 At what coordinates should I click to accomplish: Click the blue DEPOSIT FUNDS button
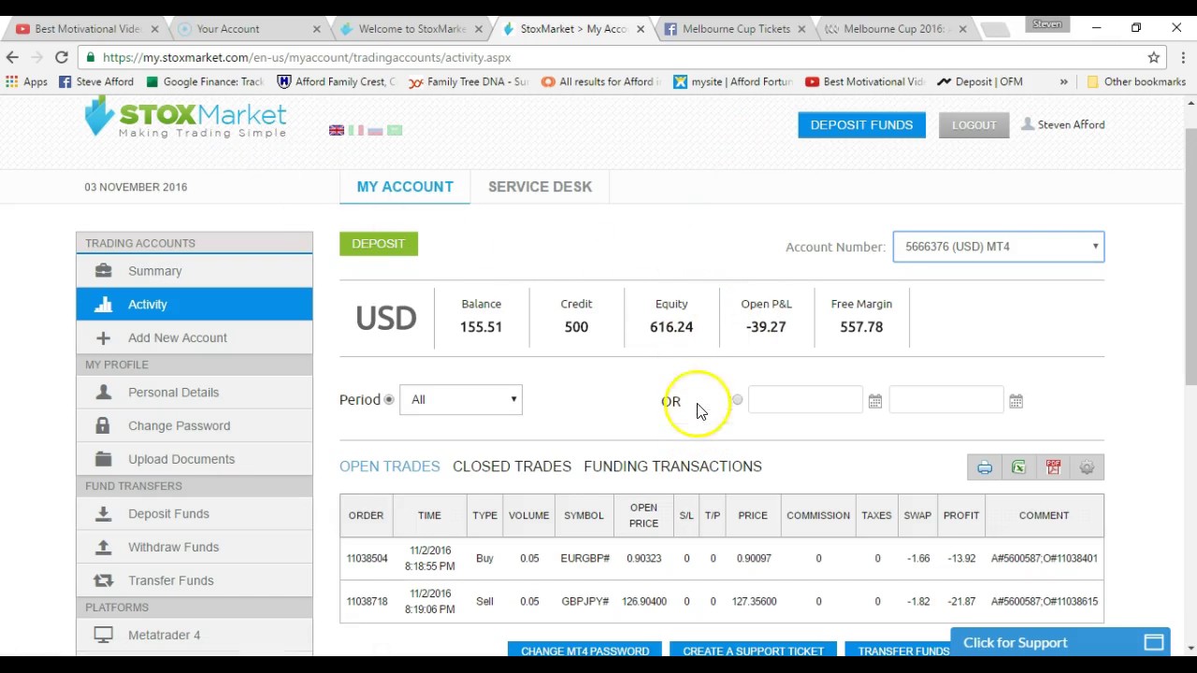pyautogui.click(x=861, y=125)
